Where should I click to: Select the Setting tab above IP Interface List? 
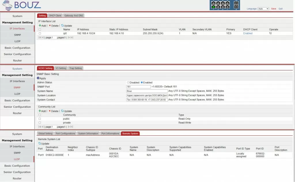click(42, 16)
